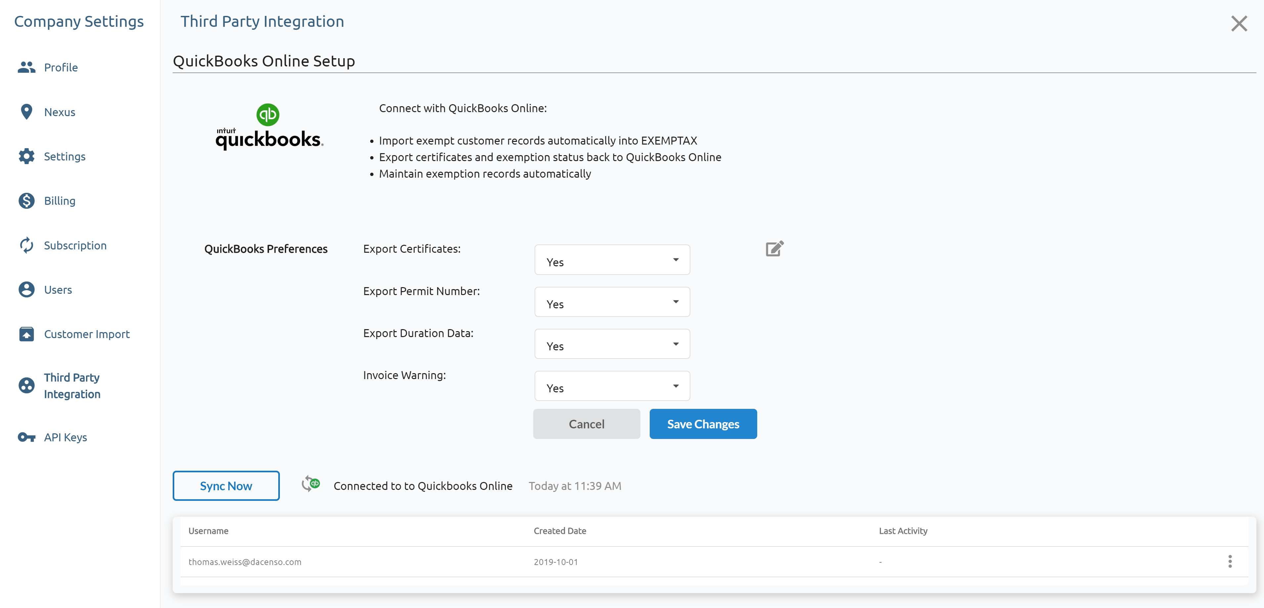Click the Third Party Integration icon

click(x=26, y=385)
